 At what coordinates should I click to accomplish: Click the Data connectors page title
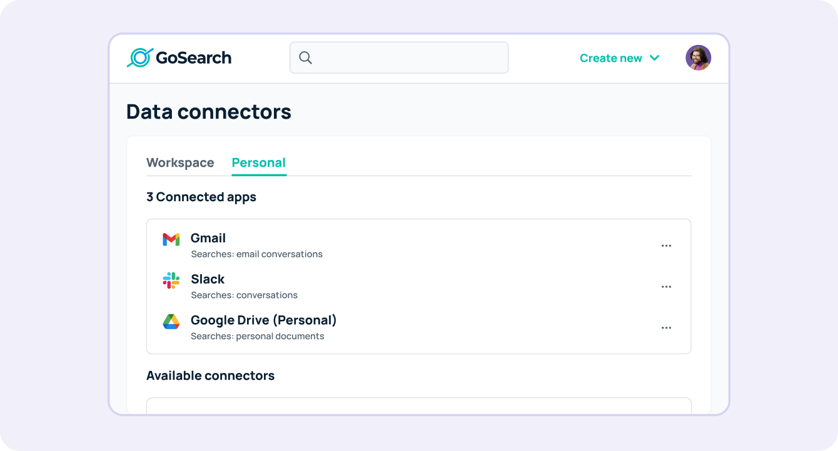coord(209,111)
